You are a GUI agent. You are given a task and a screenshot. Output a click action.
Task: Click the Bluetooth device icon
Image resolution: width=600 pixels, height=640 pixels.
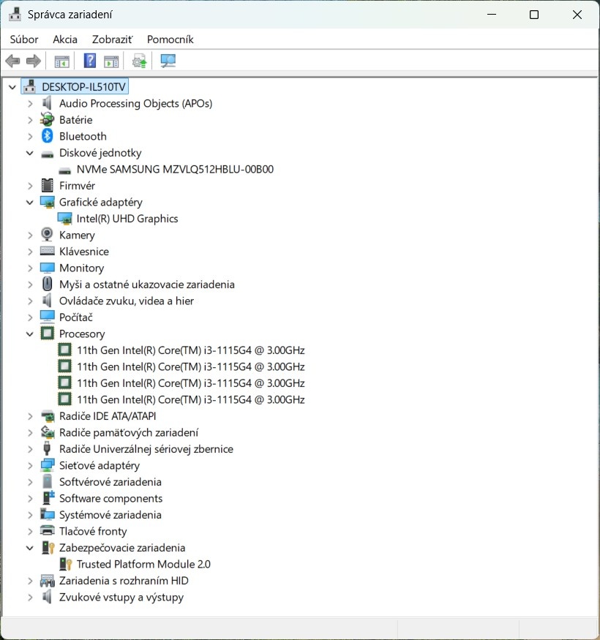[x=46, y=136]
